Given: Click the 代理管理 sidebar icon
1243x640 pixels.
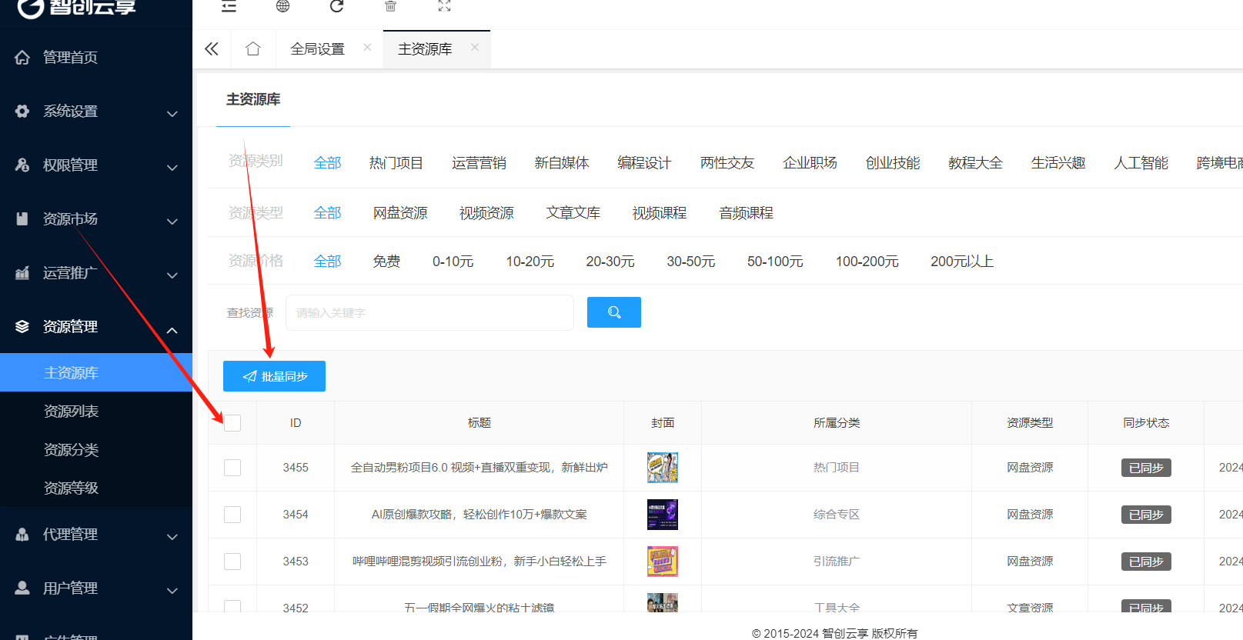Looking at the screenshot, I should [22, 534].
